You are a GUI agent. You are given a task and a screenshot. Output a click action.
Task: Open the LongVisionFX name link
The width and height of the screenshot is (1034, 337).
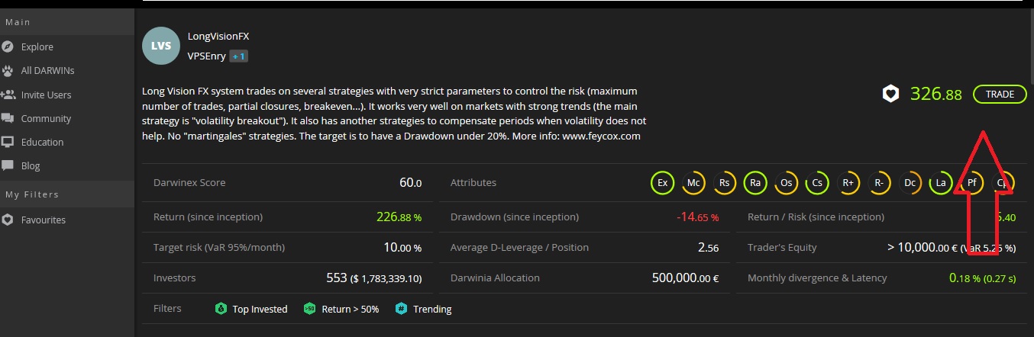(x=218, y=36)
